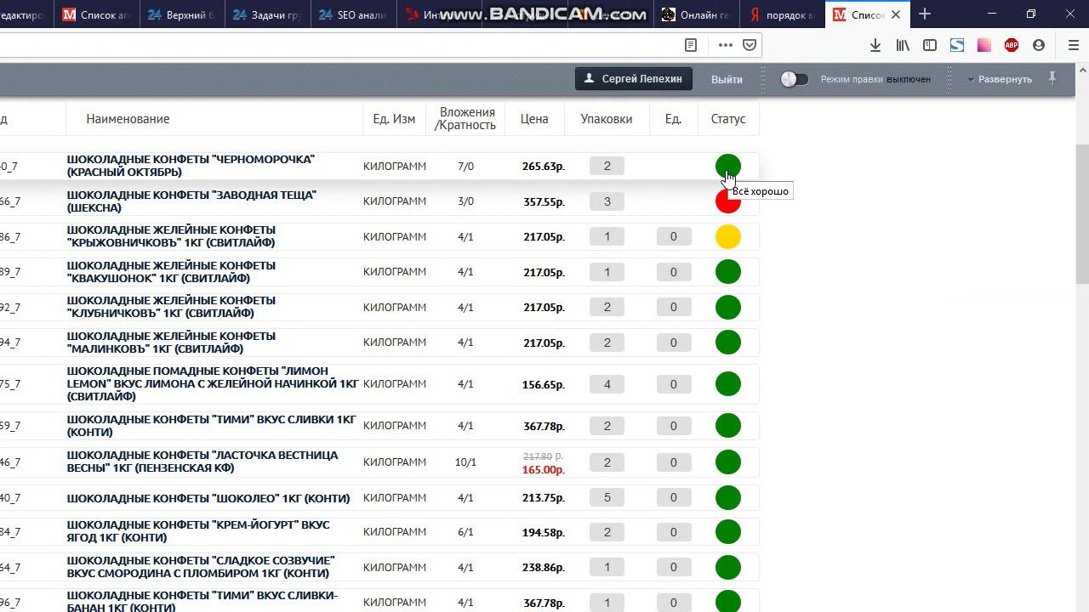Click the Упаковки field for Лимон Lemon
1089x612 pixels.
607,384
